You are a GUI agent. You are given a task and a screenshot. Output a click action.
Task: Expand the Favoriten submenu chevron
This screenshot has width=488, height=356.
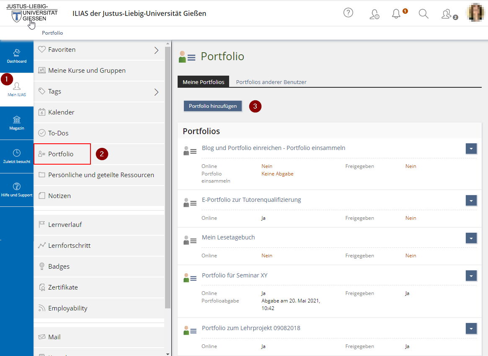[x=156, y=50]
